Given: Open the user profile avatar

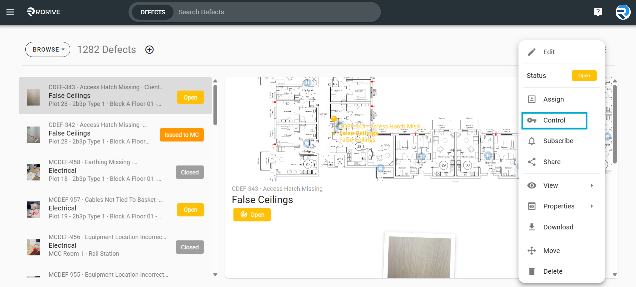Looking at the screenshot, I should click(x=623, y=12).
